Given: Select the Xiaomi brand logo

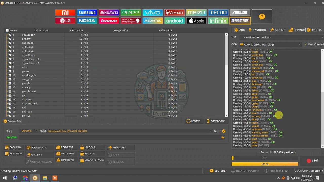Looking at the screenshot, I should point(65,13).
